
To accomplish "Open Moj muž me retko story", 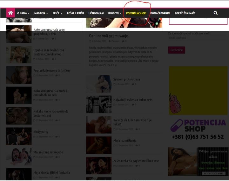I will click(x=48, y=152).
